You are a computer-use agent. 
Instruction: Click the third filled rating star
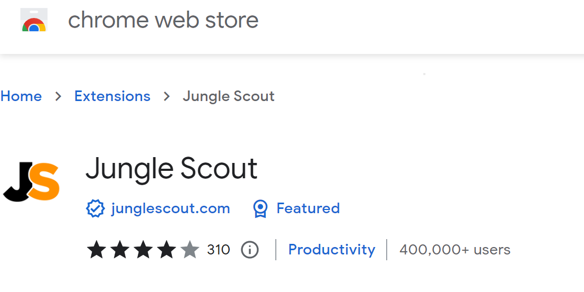point(143,250)
